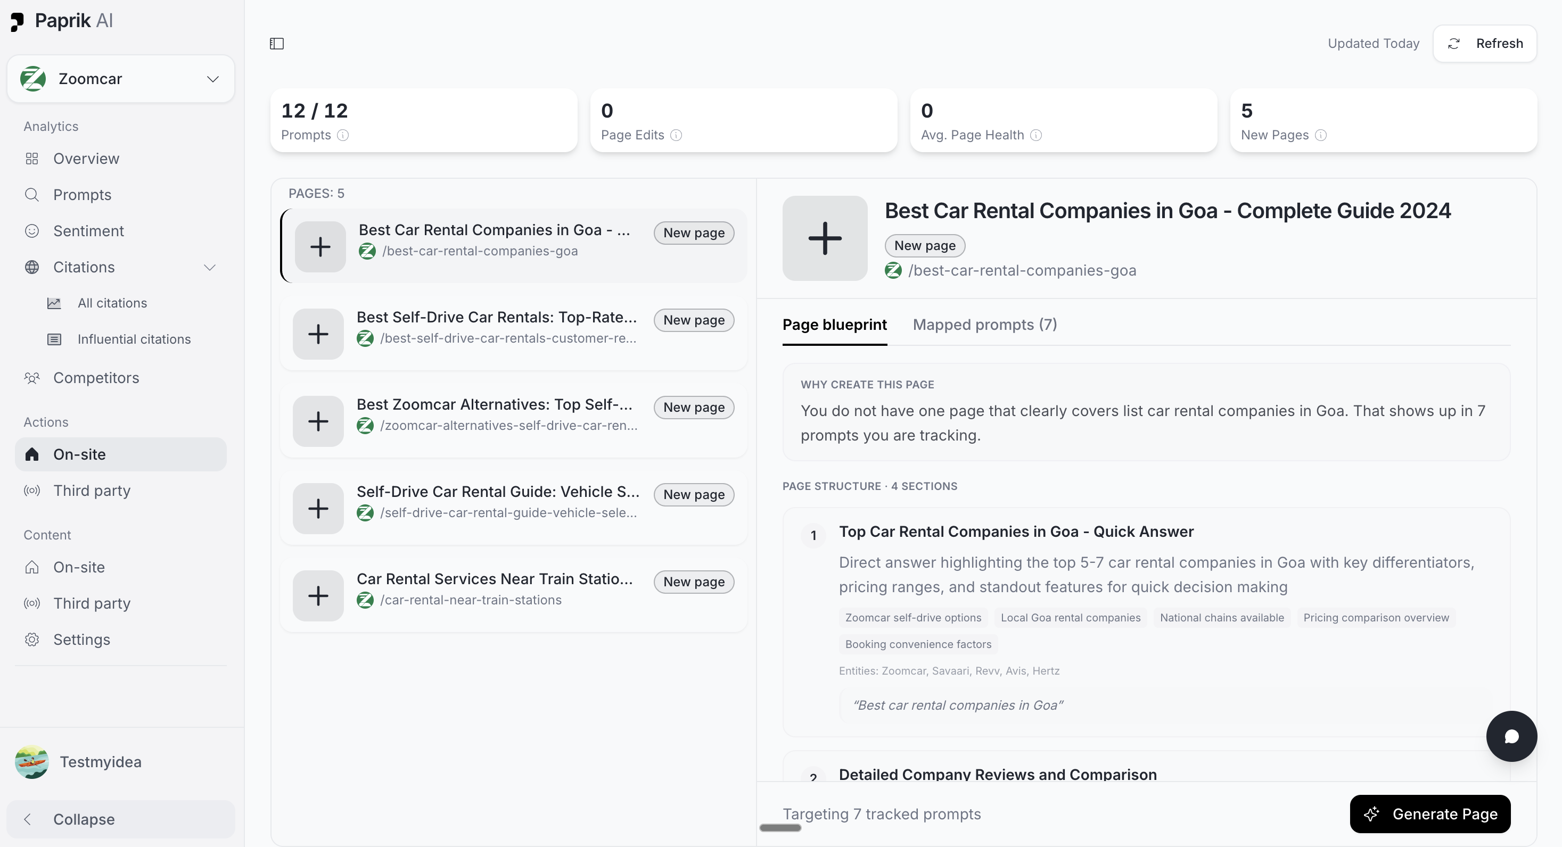This screenshot has width=1562, height=847.
Task: Click Detailed Company Reviews and Comparison heading
Action: [998, 774]
